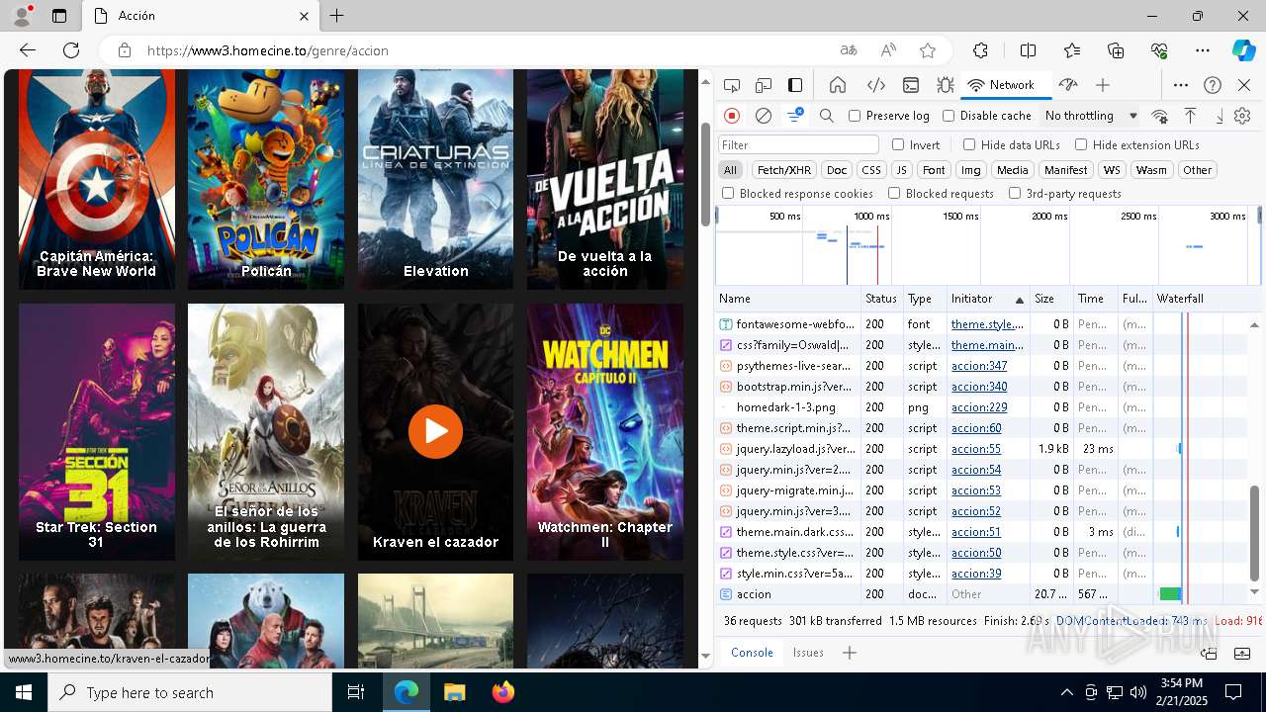Select jquery.lazyload.js request row
This screenshot has width=1266, height=712.
click(983, 449)
